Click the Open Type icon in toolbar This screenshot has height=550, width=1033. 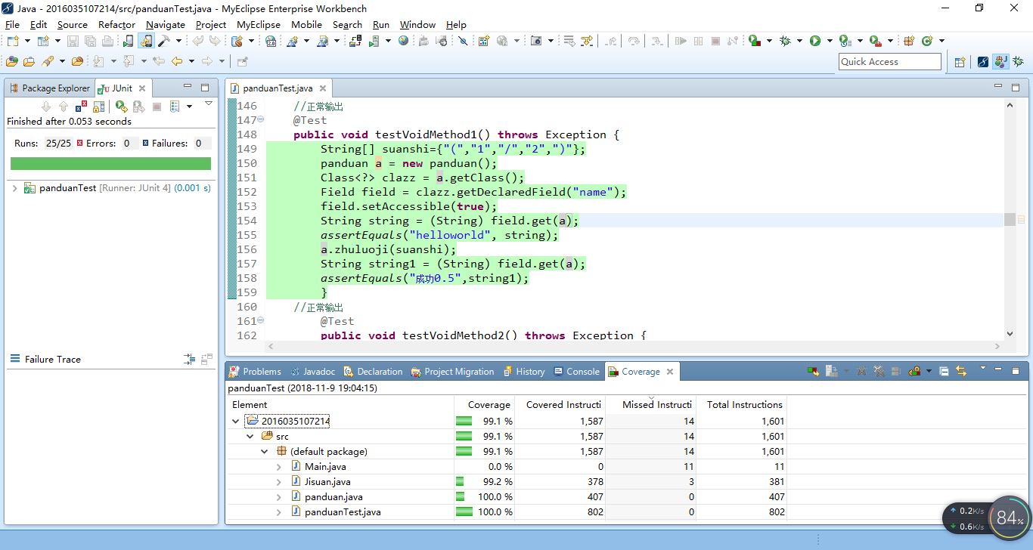[x=11, y=62]
